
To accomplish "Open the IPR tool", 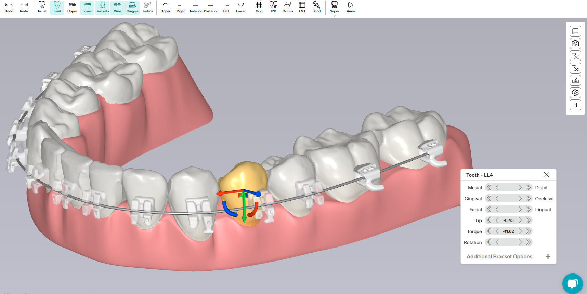I will (273, 8).
